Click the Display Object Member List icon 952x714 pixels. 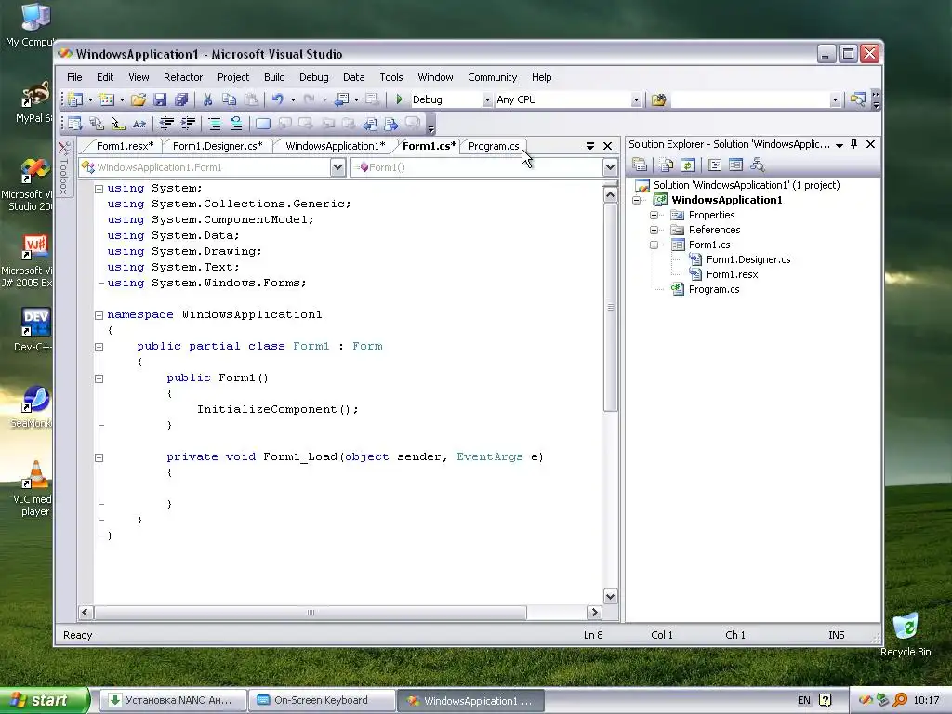[x=75, y=124]
